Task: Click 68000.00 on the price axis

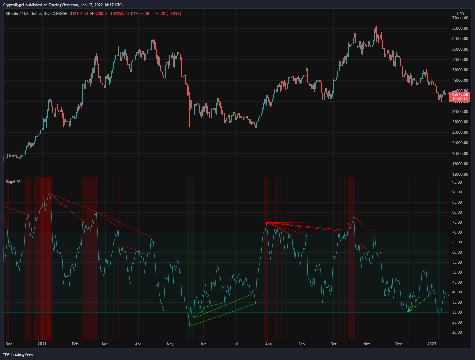Action: coord(460,28)
